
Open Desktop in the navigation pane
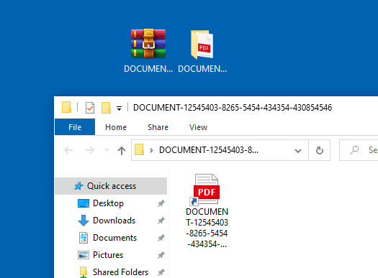108,203
